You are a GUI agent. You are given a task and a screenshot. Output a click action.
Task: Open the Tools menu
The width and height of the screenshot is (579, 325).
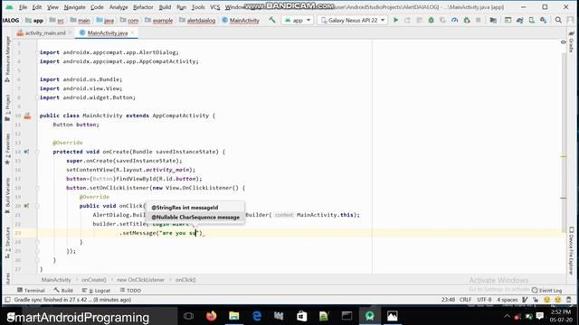(198, 7)
